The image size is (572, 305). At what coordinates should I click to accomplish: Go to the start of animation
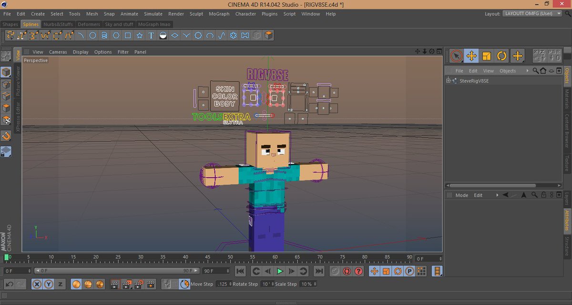click(x=240, y=271)
